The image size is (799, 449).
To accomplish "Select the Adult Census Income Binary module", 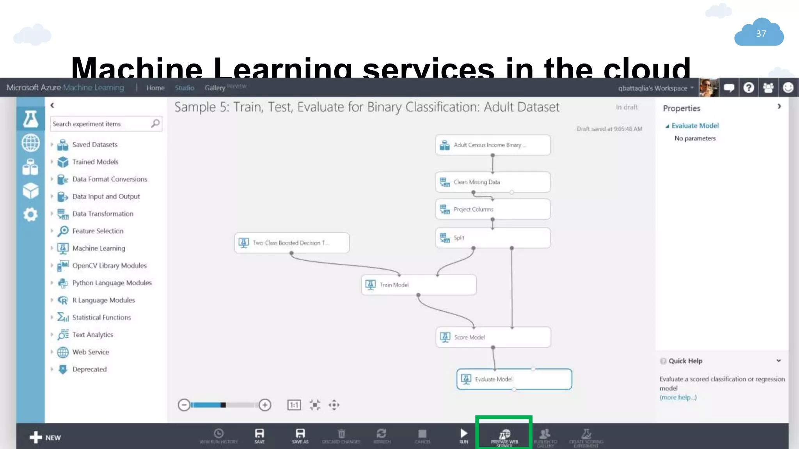I will tap(493, 145).
